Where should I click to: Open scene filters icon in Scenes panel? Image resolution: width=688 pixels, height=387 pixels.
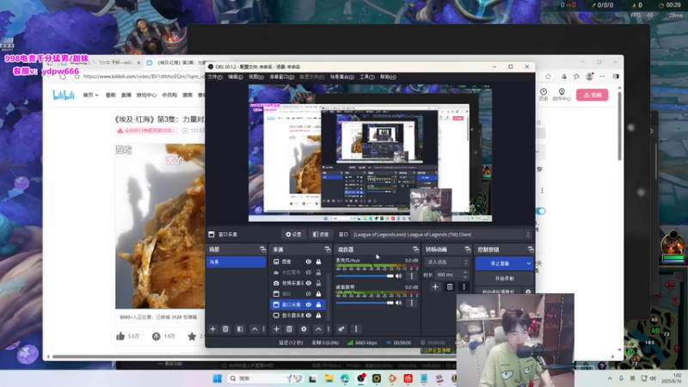pyautogui.click(x=240, y=329)
